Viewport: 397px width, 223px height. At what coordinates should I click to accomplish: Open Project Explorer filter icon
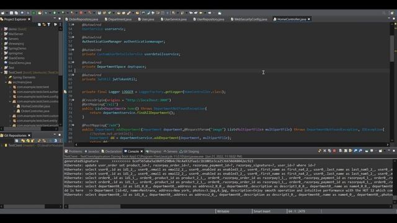click(49, 25)
